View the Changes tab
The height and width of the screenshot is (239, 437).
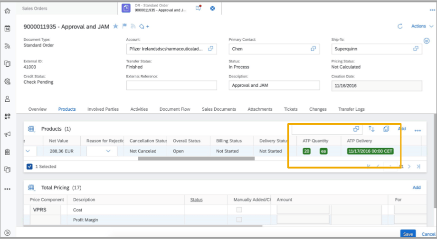[318, 109]
